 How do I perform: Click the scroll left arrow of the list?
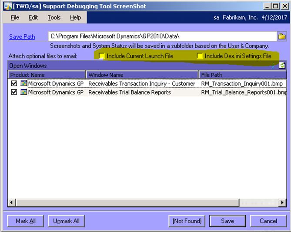[11, 203]
